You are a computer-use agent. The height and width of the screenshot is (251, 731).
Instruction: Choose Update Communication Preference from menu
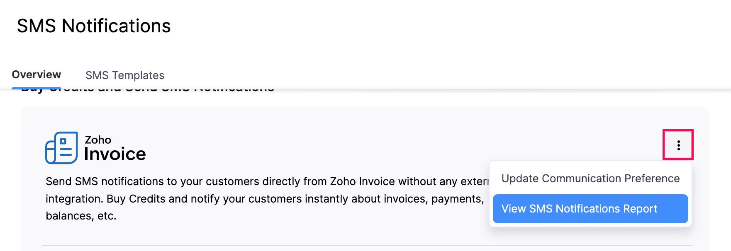pyautogui.click(x=590, y=179)
